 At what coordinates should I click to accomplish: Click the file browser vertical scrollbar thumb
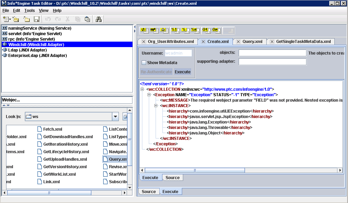pyautogui.click(x=130, y=140)
